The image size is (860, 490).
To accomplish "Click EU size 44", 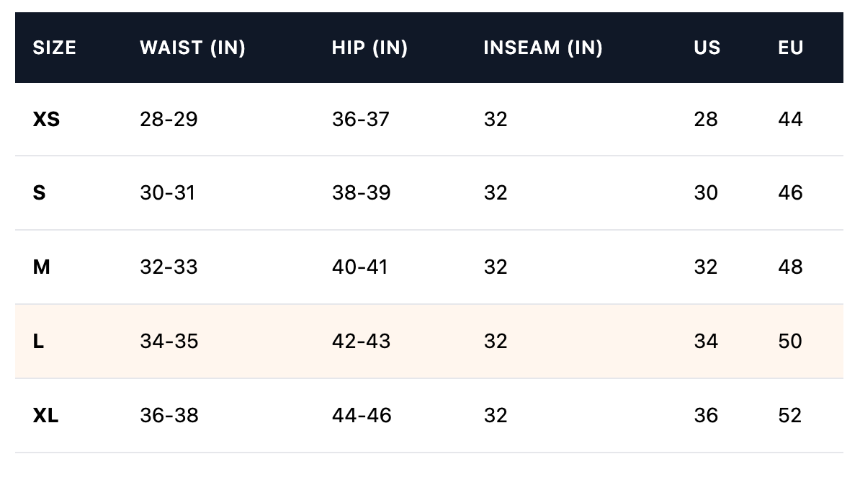I will coord(790,119).
